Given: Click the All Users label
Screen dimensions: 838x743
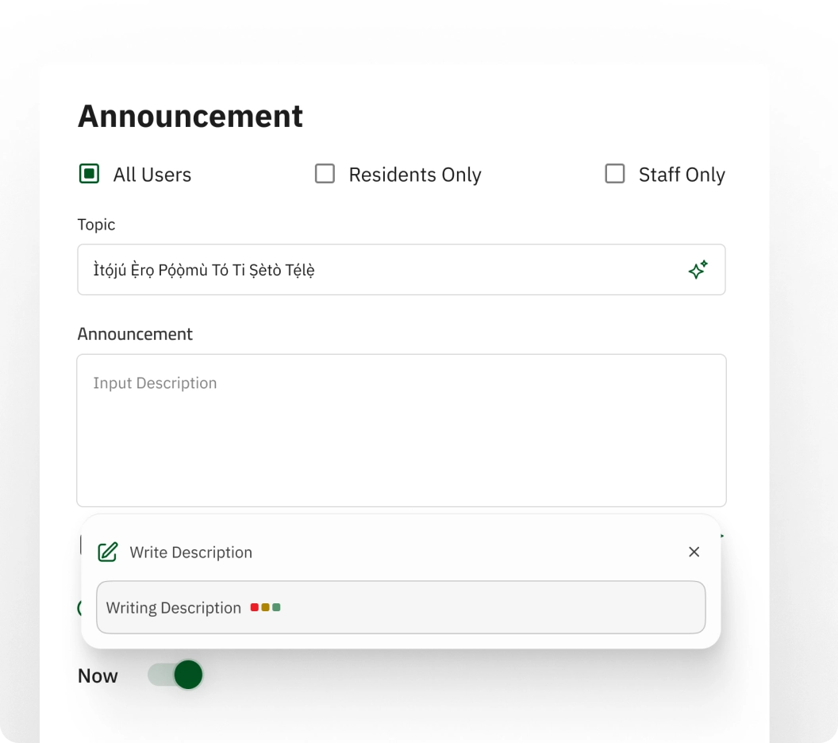Looking at the screenshot, I should click(152, 175).
